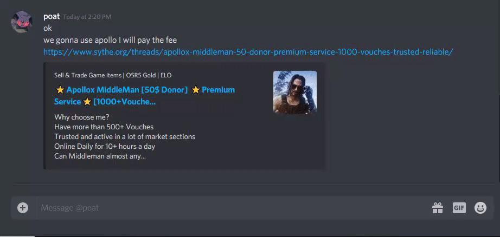Click the star before [1000+Vouche text
Screen dimensions: 500x237
click(87, 102)
